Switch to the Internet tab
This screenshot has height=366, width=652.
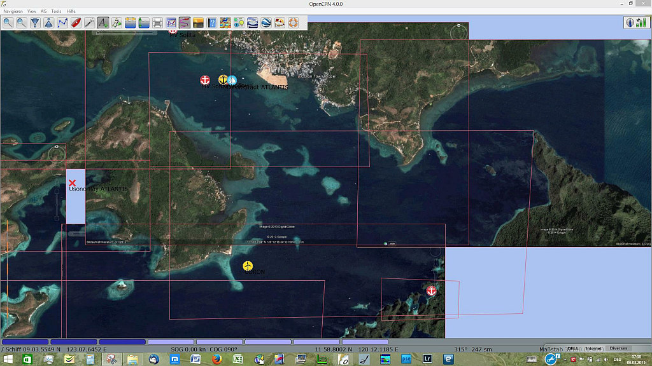click(x=593, y=348)
